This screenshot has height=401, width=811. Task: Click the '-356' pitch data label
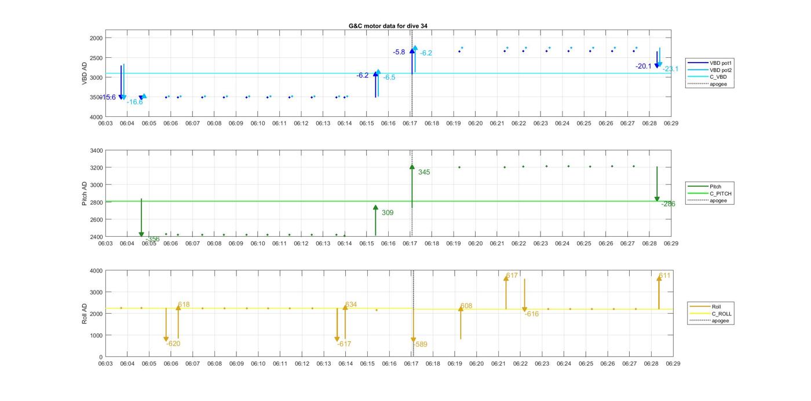click(153, 239)
